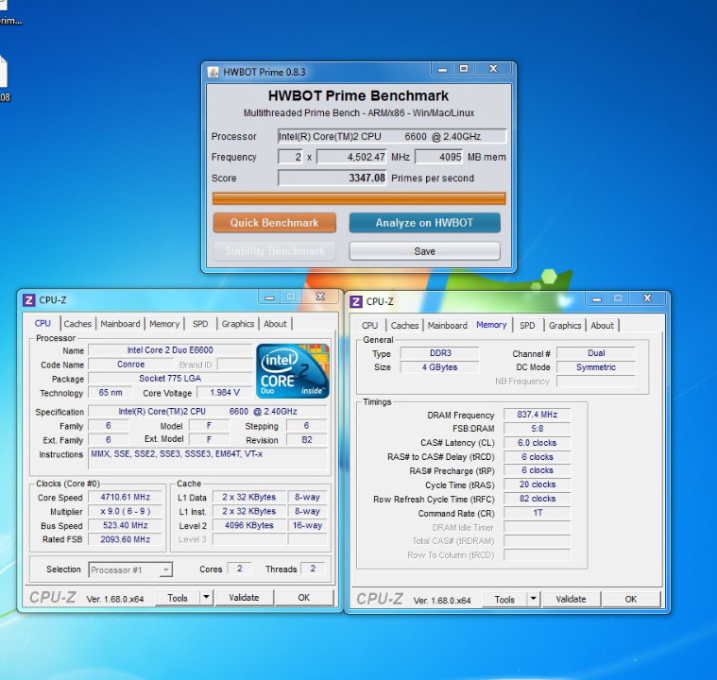Image resolution: width=717 pixels, height=680 pixels.
Task: Maximize the HWBOT Prime window
Action: (464, 69)
